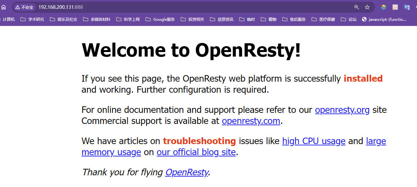Click the 不安全 site security warning
The height and width of the screenshot is (187, 417).
click(x=24, y=7)
